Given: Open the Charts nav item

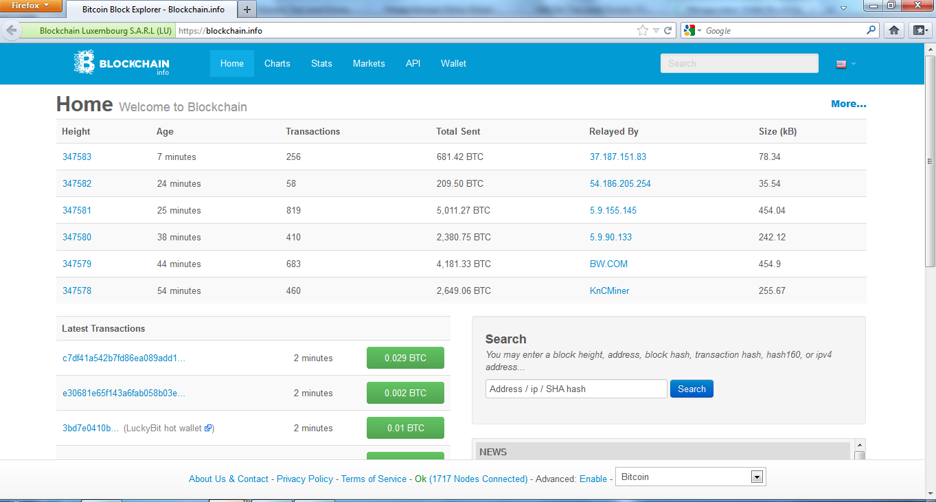Looking at the screenshot, I should click(x=277, y=63).
